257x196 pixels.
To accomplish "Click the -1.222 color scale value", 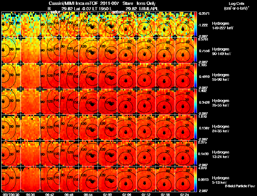I will tap(203, 25).
